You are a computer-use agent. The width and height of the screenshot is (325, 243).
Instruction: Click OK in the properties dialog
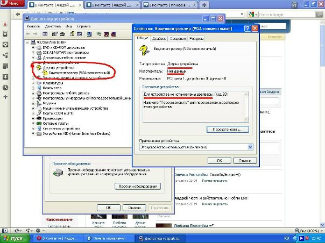pos(220,160)
